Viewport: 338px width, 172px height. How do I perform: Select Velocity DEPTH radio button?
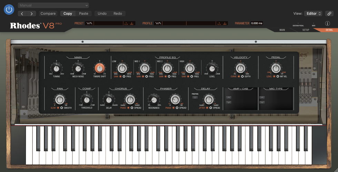click(242, 76)
